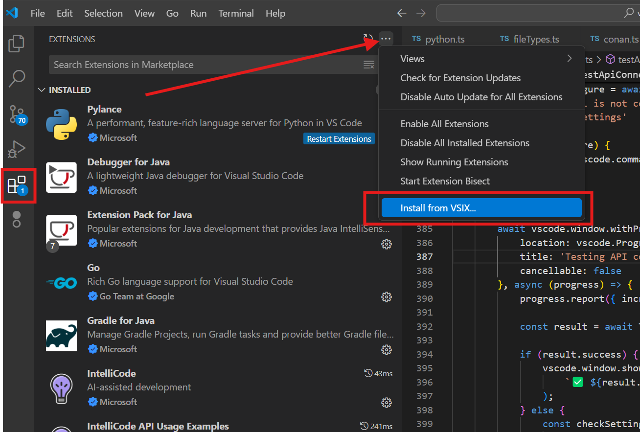Open the View menu
The image size is (640, 432).
(144, 13)
